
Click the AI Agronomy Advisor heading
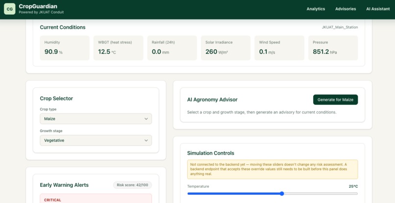pos(212,100)
